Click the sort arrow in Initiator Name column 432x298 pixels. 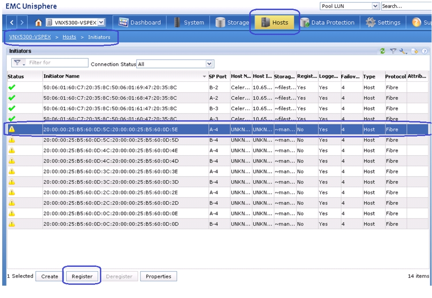point(204,76)
